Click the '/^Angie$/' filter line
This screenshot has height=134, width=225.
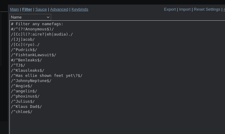pos(22,86)
